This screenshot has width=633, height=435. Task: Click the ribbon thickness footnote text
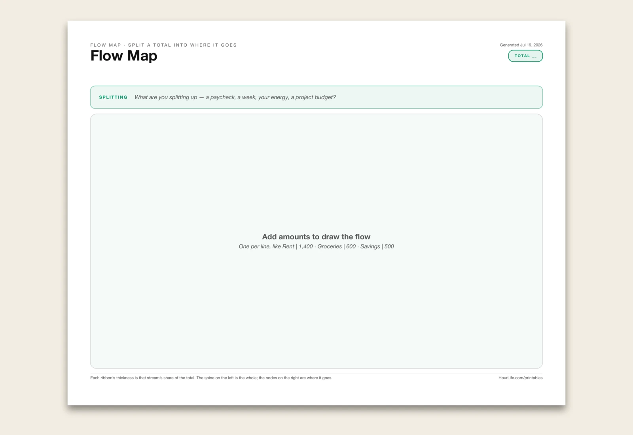pyautogui.click(x=211, y=378)
